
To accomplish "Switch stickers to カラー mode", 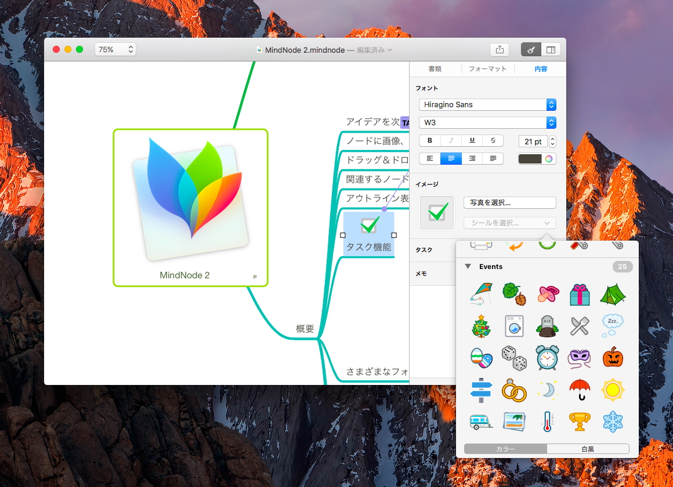I will tap(505, 449).
